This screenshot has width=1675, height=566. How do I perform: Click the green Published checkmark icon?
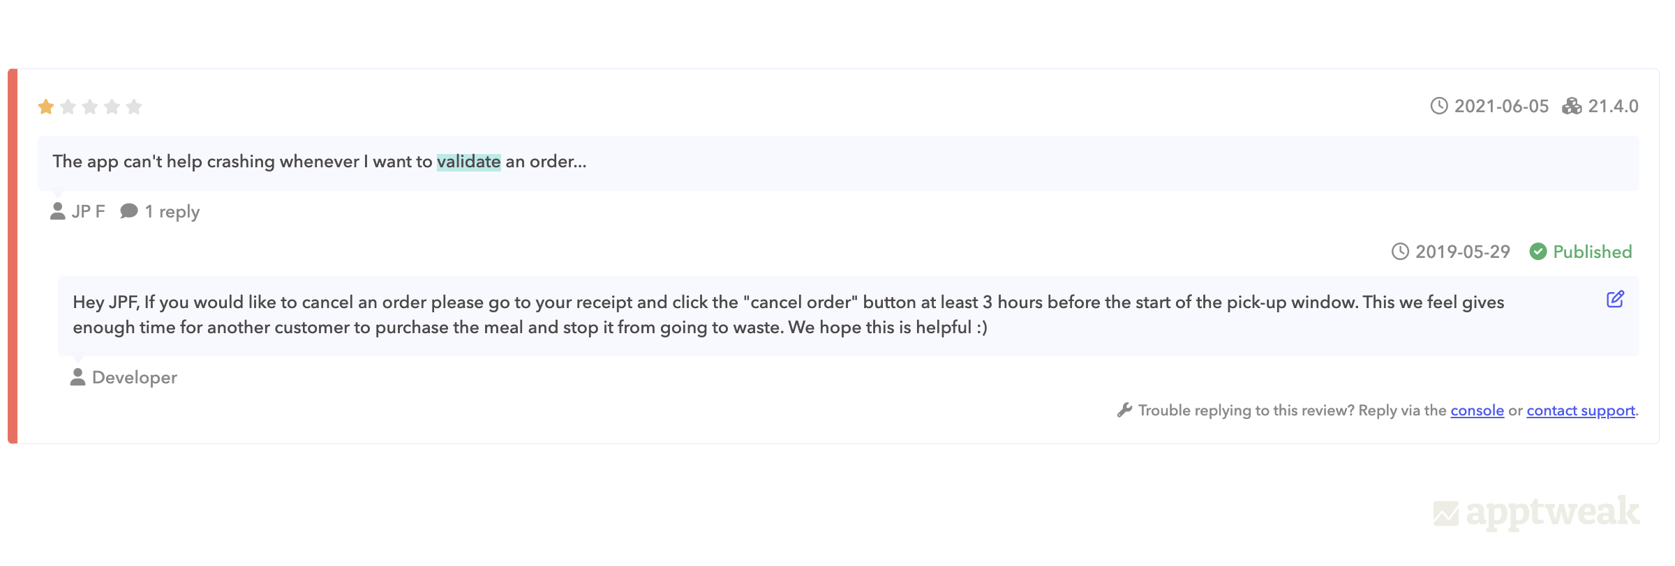coord(1538,252)
